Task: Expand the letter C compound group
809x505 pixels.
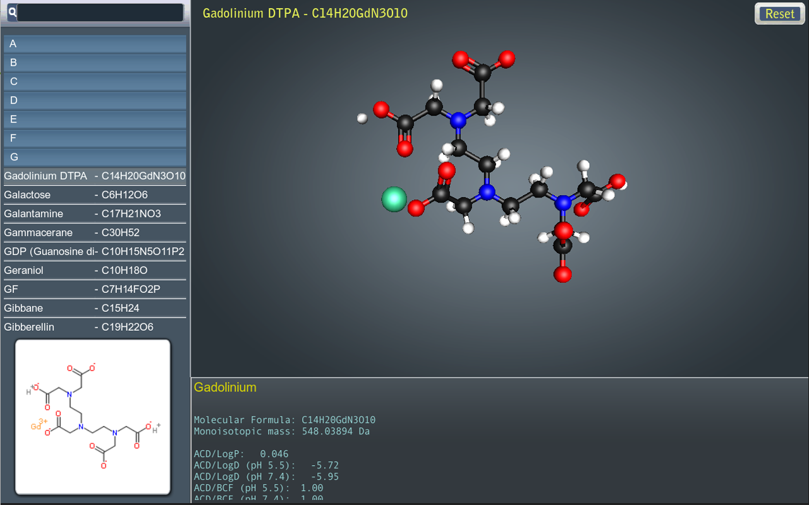Action: coord(95,81)
